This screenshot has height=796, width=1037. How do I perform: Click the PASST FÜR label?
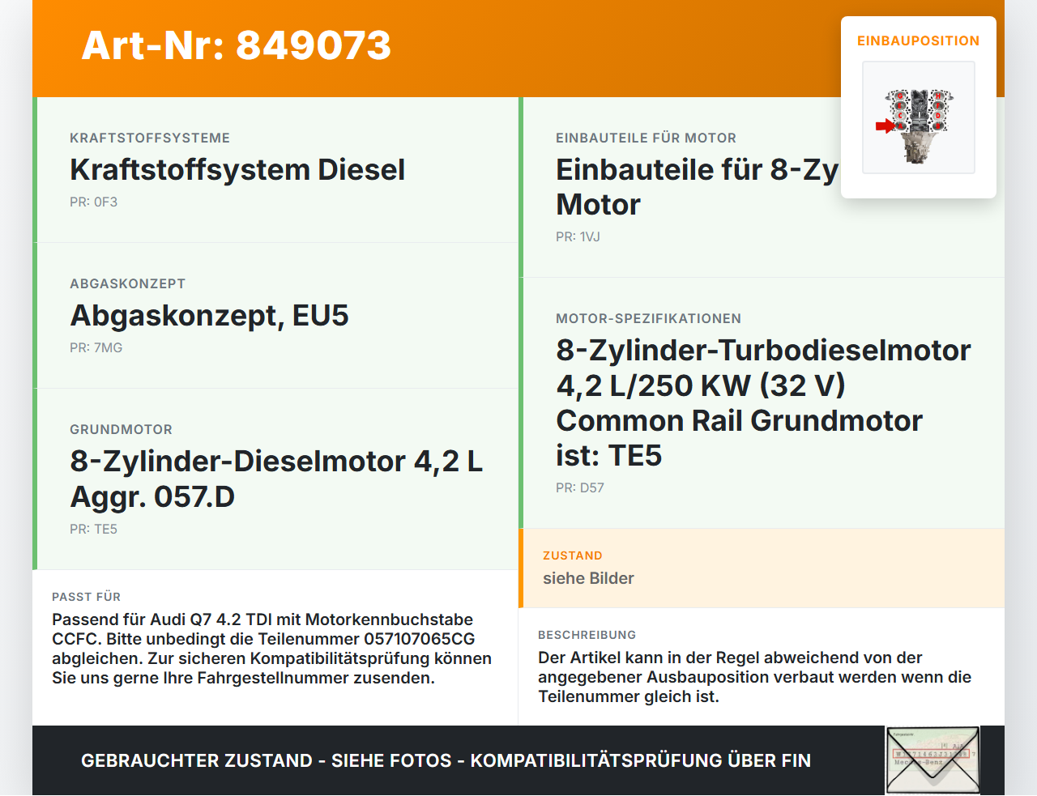[87, 598]
